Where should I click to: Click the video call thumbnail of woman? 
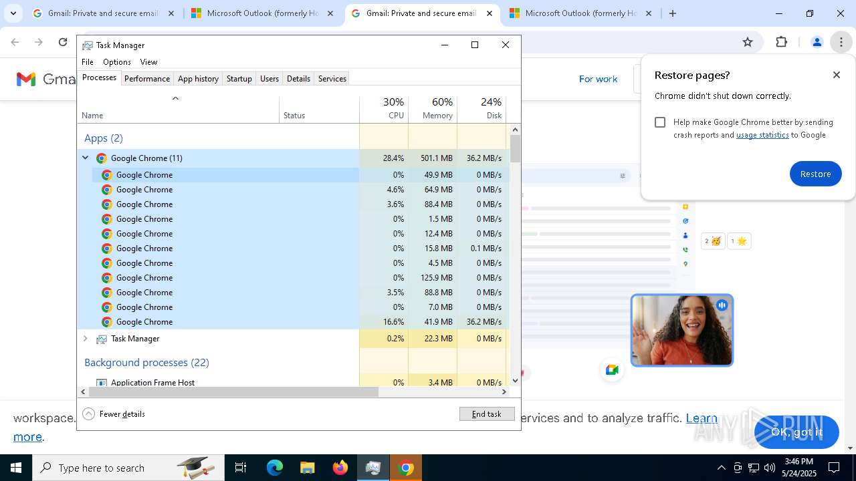682,331
